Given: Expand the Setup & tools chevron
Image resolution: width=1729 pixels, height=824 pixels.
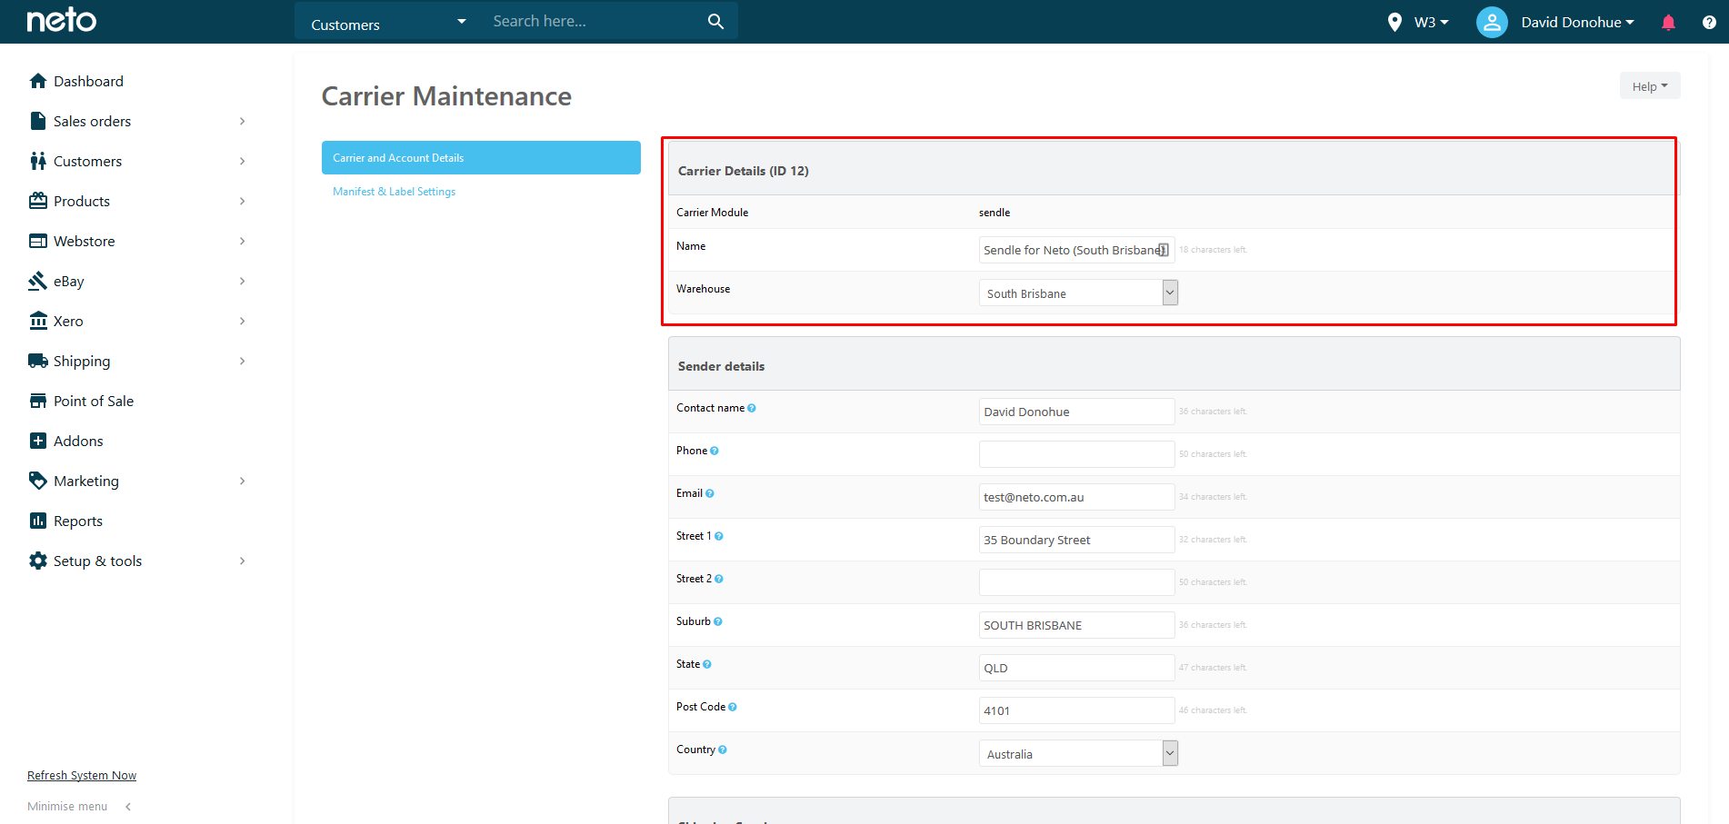Looking at the screenshot, I should click(242, 561).
